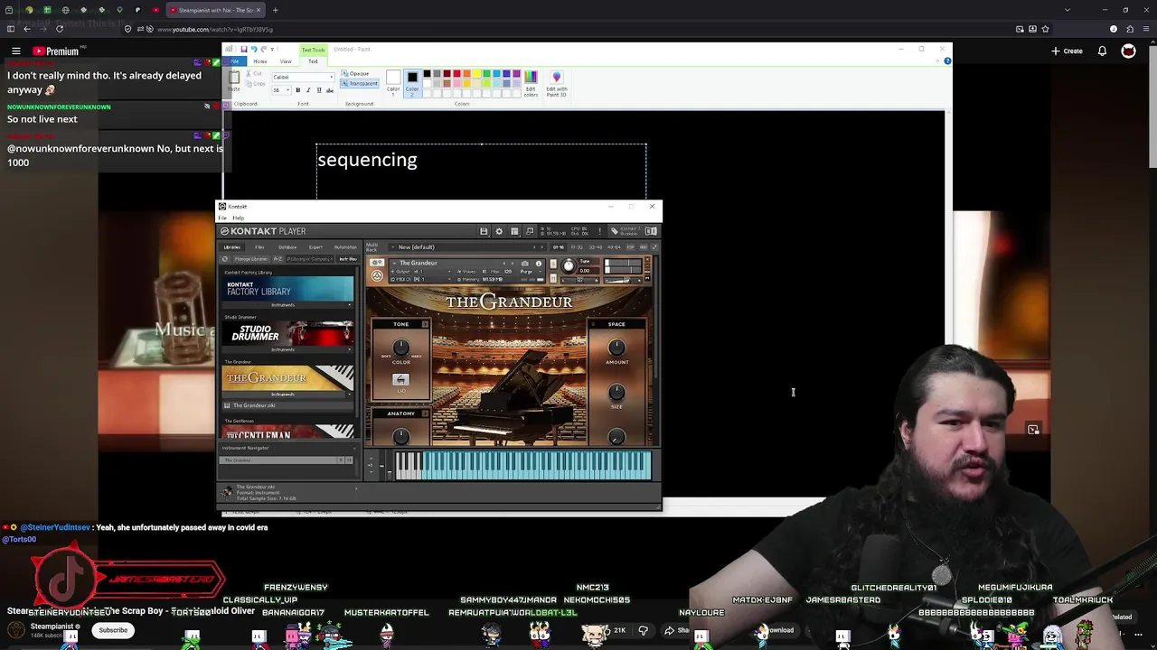Toggle Italic in Paint font group
This screenshot has width=1157, height=650.
pyautogui.click(x=307, y=90)
